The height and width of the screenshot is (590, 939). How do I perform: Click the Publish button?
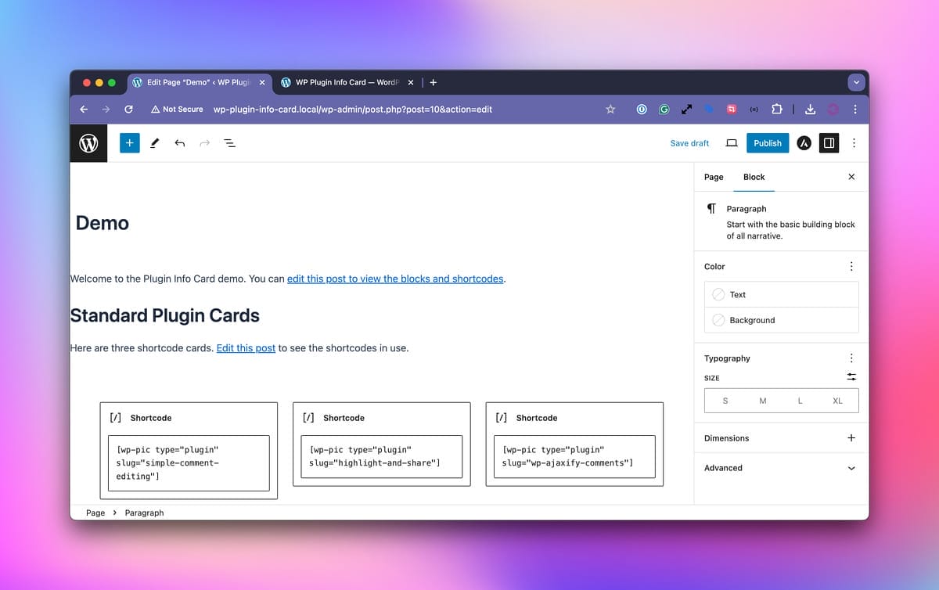pos(767,143)
